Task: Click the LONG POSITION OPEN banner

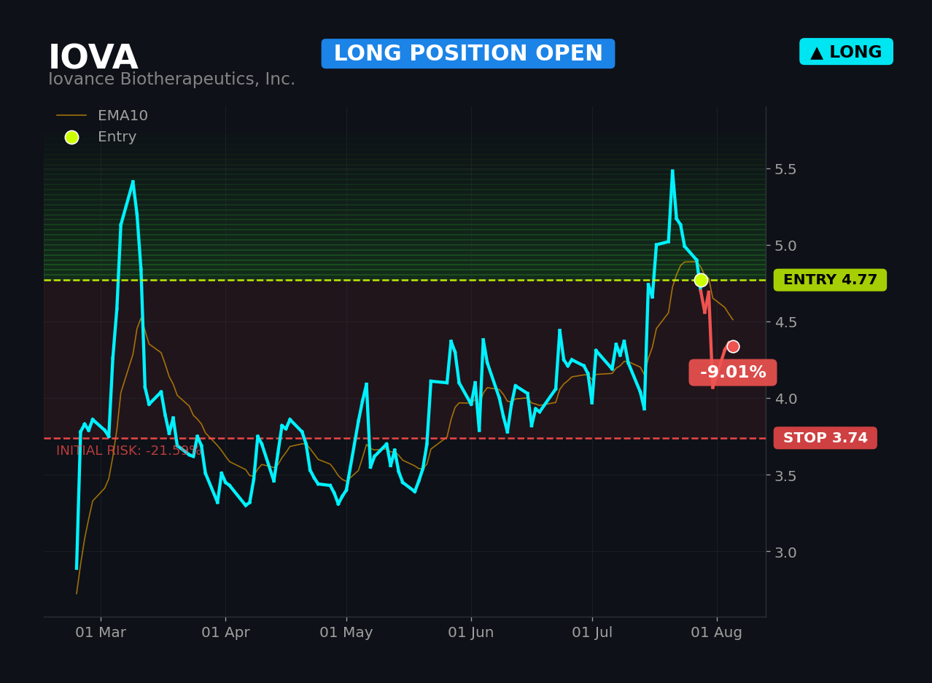Action: pos(468,54)
